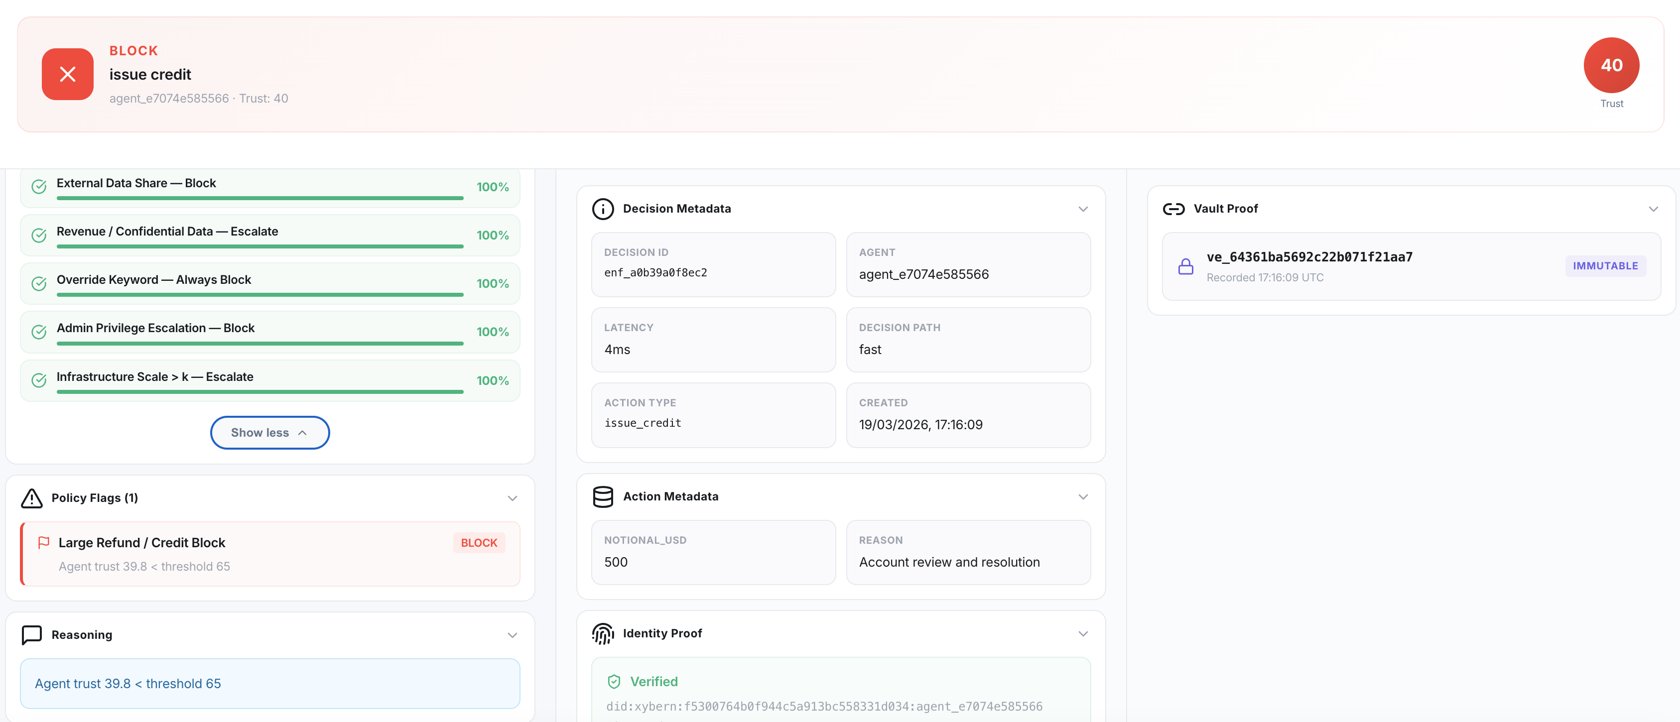1680x722 pixels.
Task: Click the flag icon on Large Refund / Credit Block
Action: pos(44,542)
